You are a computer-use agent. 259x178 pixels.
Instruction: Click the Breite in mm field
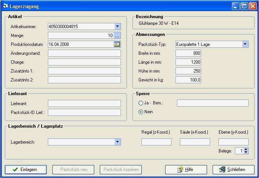click(188, 53)
